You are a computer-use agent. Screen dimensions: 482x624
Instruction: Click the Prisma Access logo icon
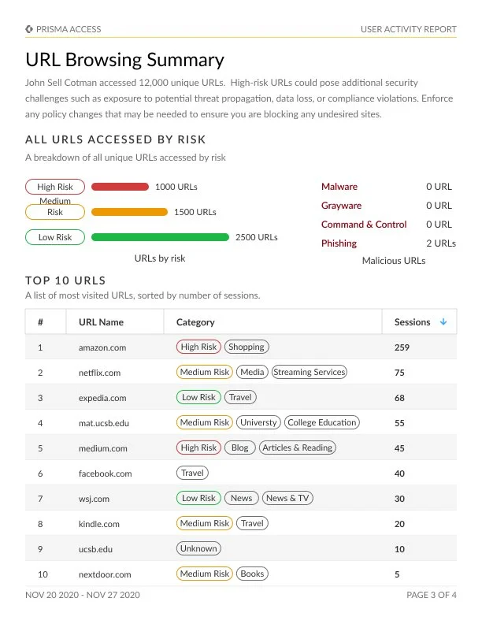tap(29, 29)
